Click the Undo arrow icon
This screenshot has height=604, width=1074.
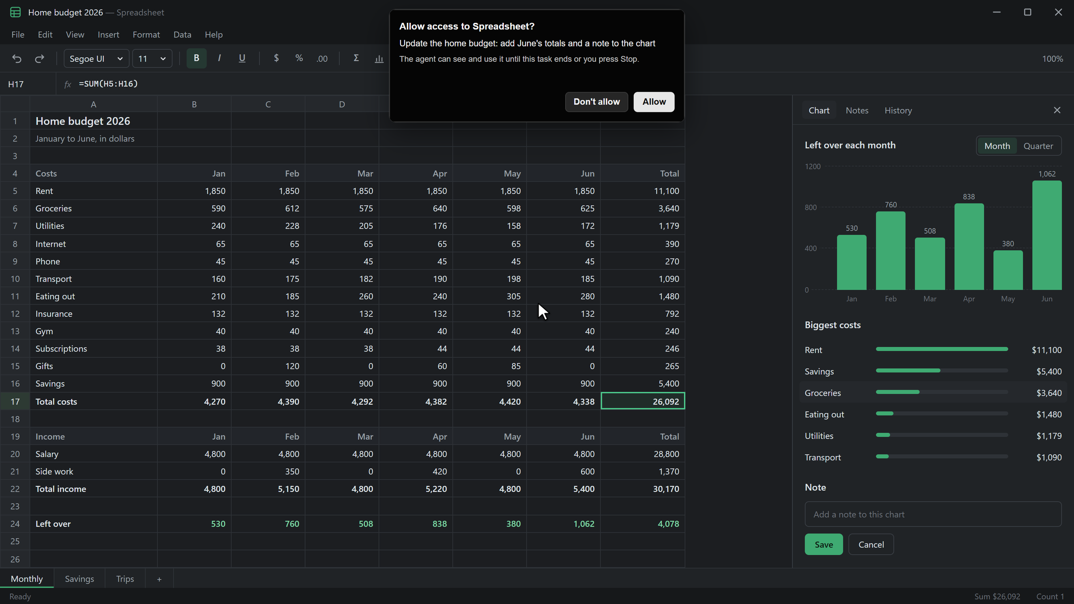(x=17, y=59)
